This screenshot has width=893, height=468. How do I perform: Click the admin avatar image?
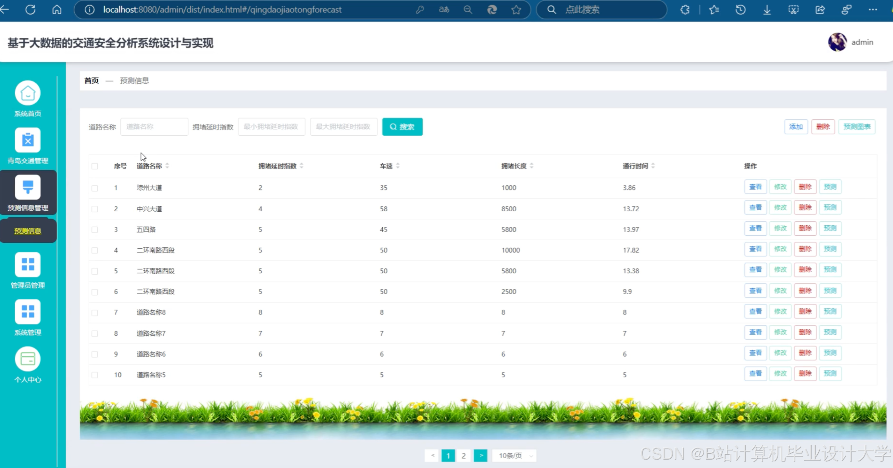click(x=838, y=42)
